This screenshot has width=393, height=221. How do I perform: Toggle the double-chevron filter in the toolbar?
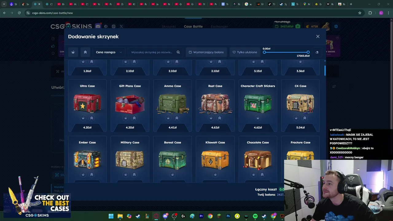[85, 52]
